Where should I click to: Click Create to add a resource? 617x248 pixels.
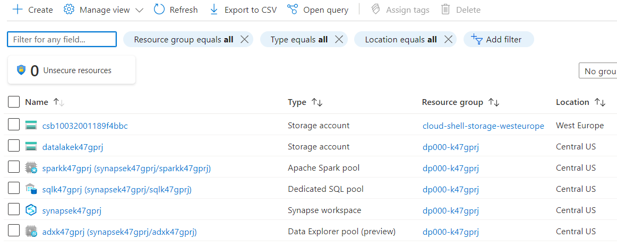click(x=33, y=10)
